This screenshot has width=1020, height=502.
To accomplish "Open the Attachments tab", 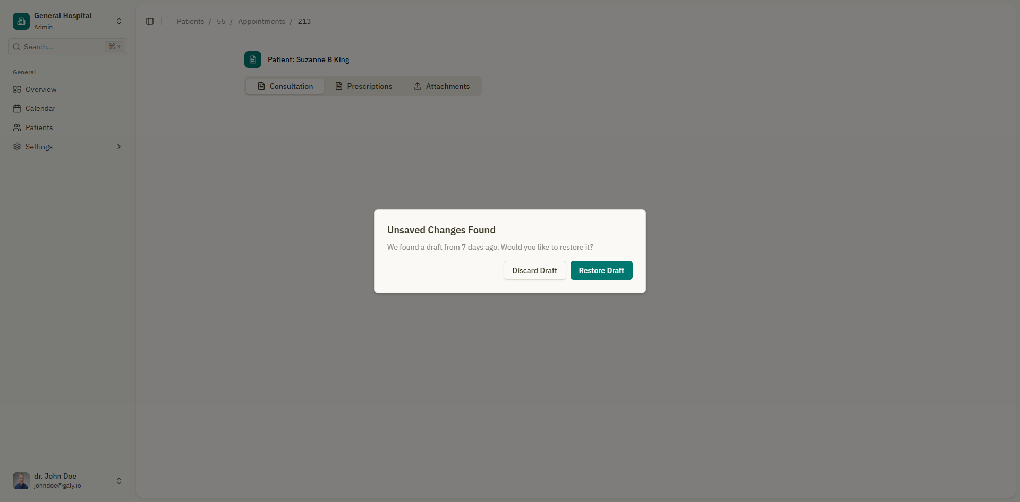I will tap(447, 86).
